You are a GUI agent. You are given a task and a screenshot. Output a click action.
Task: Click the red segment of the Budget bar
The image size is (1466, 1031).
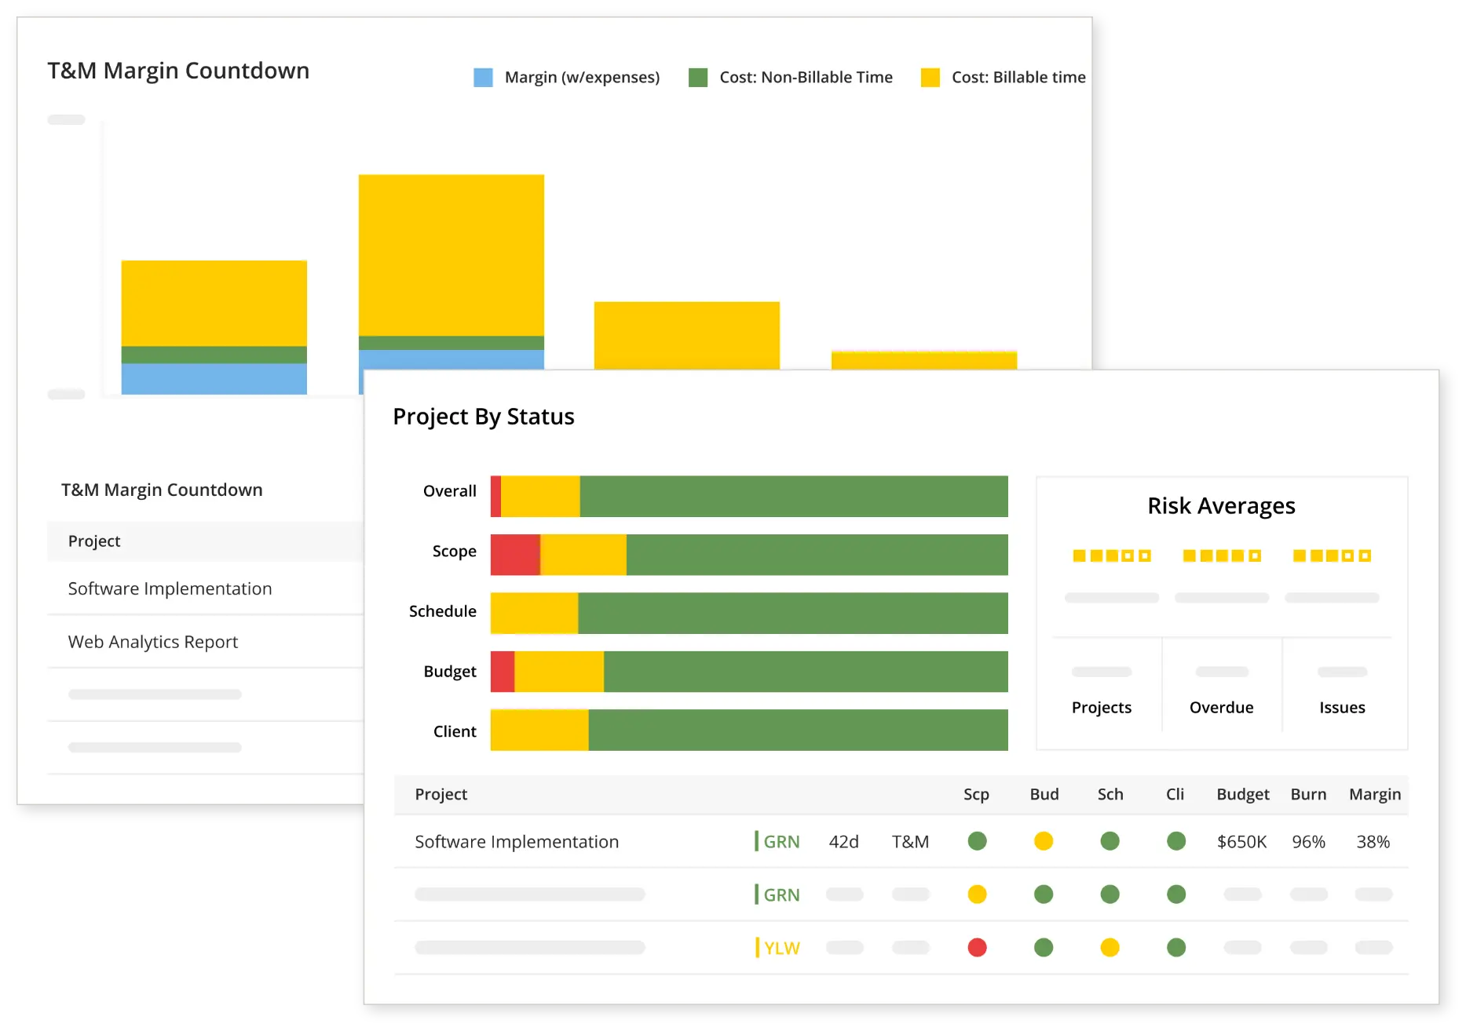[x=503, y=672]
